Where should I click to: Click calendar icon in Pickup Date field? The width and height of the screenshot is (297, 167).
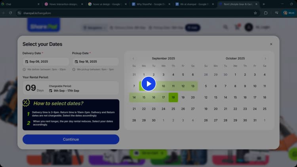coord(76,62)
